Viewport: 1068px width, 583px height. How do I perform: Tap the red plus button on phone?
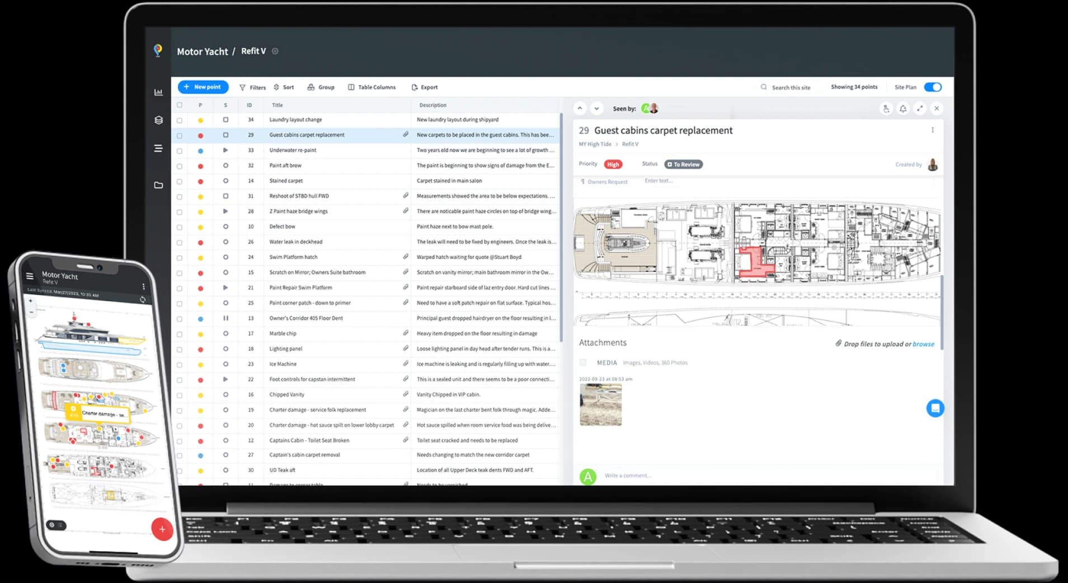(162, 529)
